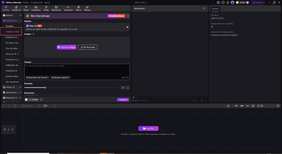
Task: Click the Separar tool in timeline toolbar
Action: [x=27, y=106]
